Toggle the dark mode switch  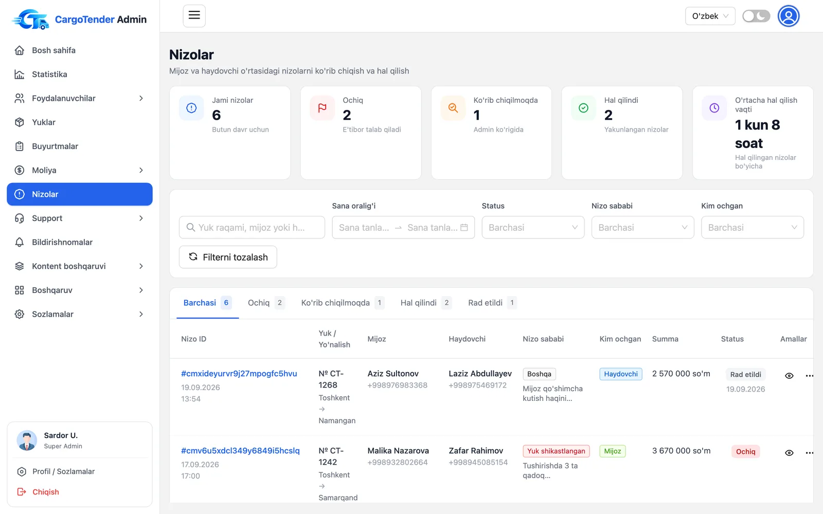(756, 16)
